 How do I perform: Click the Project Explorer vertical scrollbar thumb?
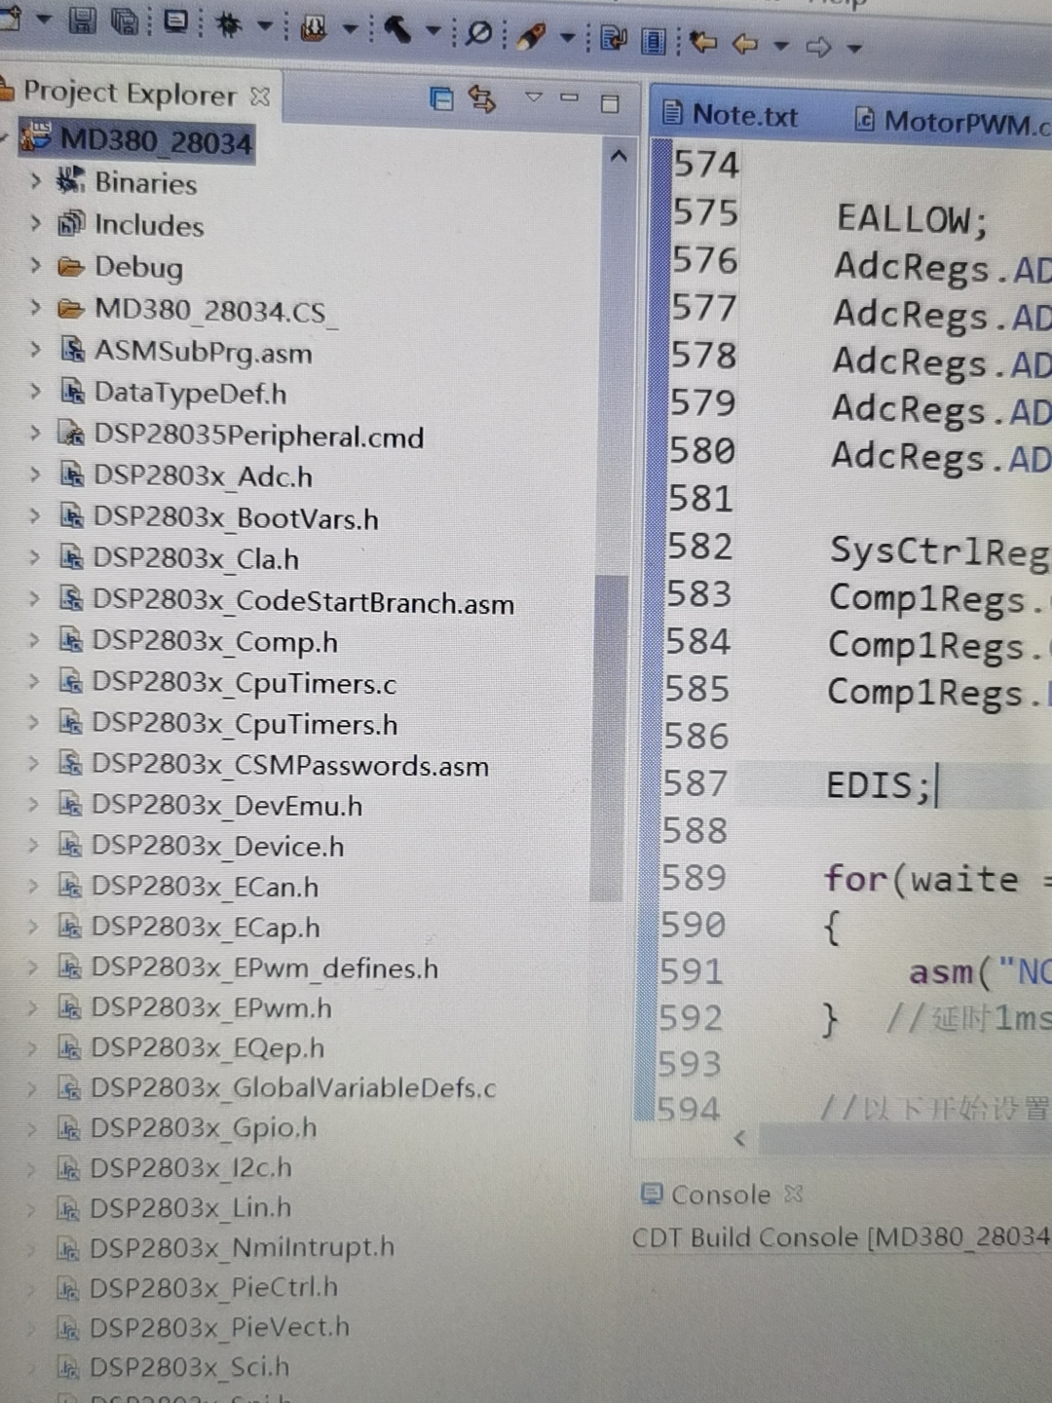coord(609,739)
